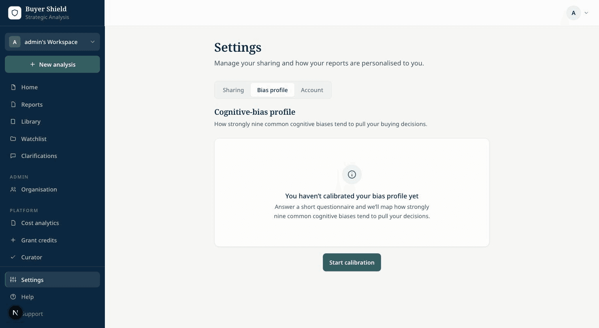Select the Curator checkmark icon
Image resolution: width=599 pixels, height=328 pixels.
point(13,257)
